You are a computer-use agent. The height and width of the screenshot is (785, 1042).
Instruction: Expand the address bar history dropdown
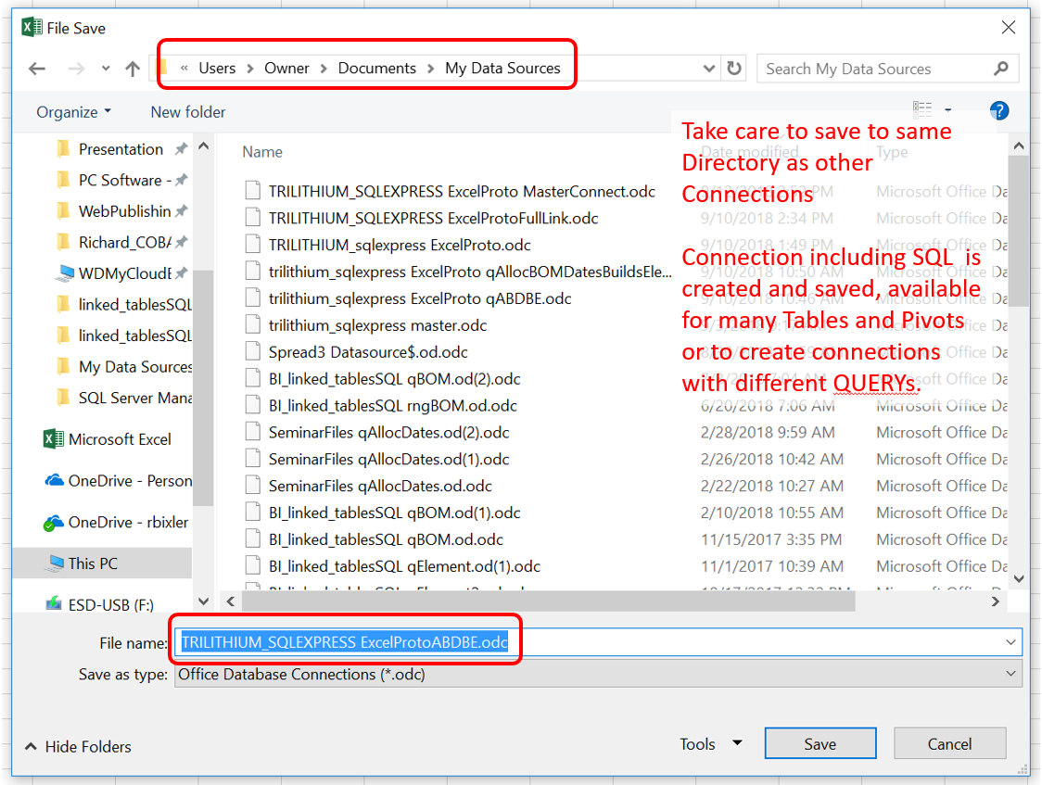tap(709, 69)
